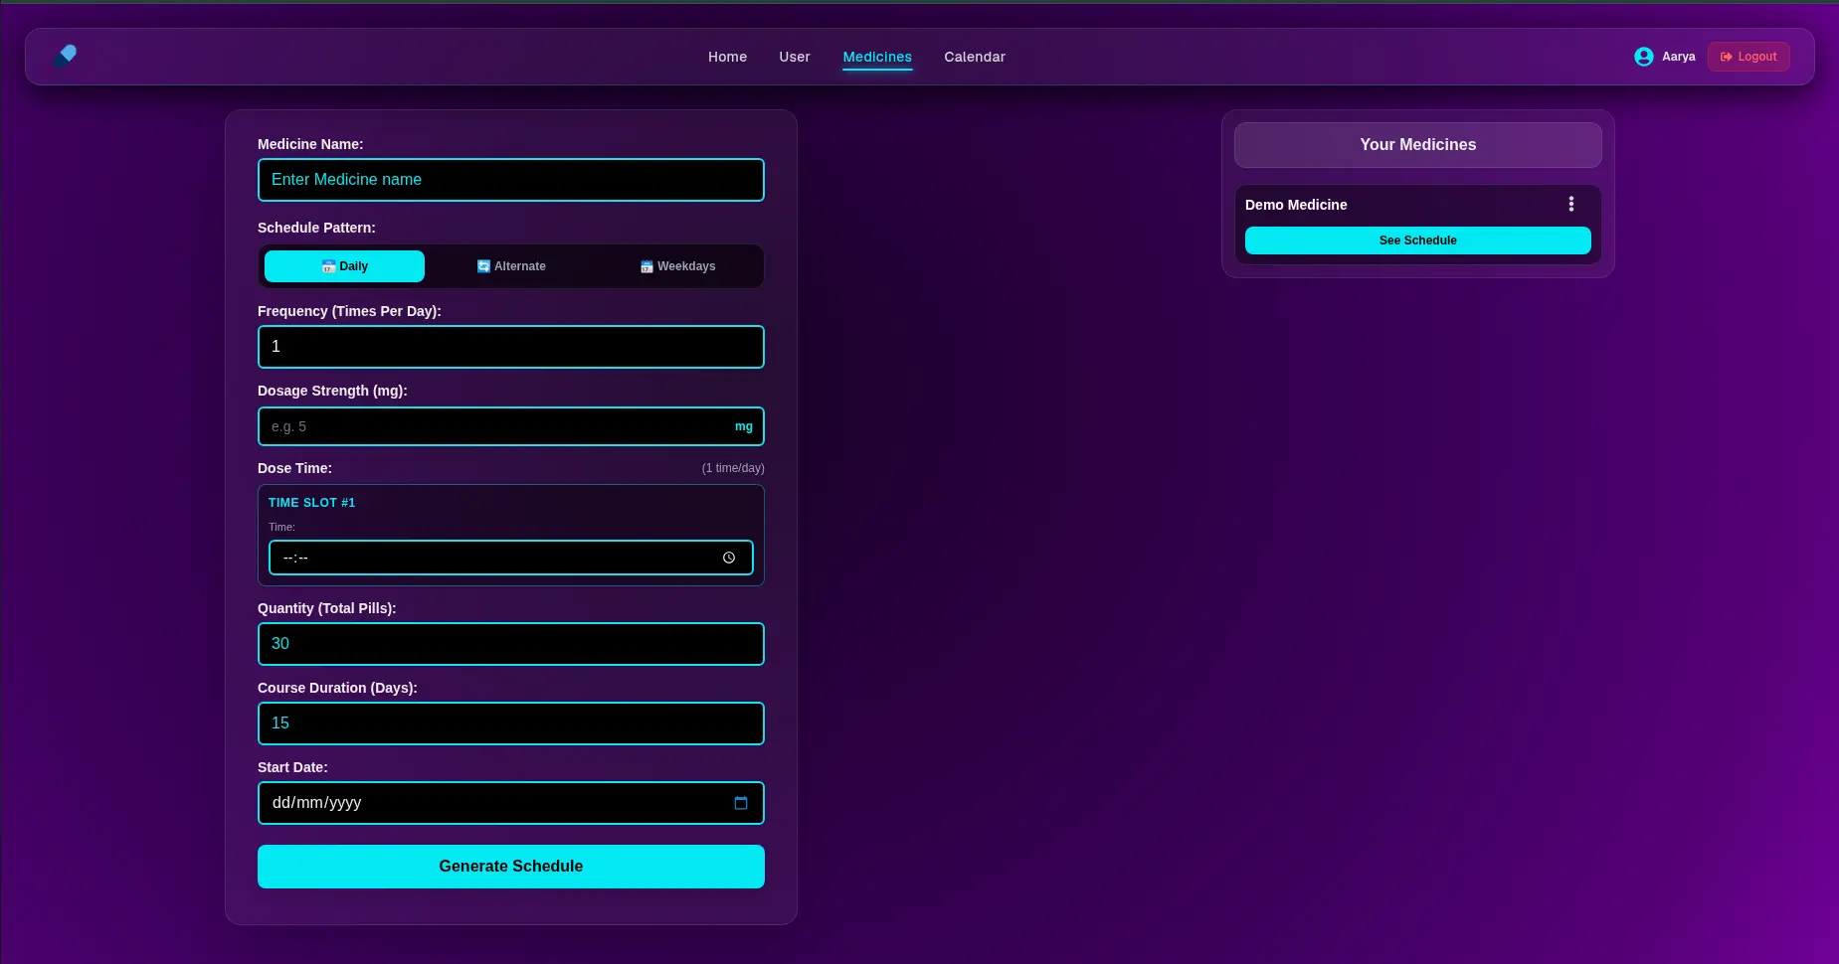
Task: Click the (1 time/day) indicator text
Action: click(733, 468)
